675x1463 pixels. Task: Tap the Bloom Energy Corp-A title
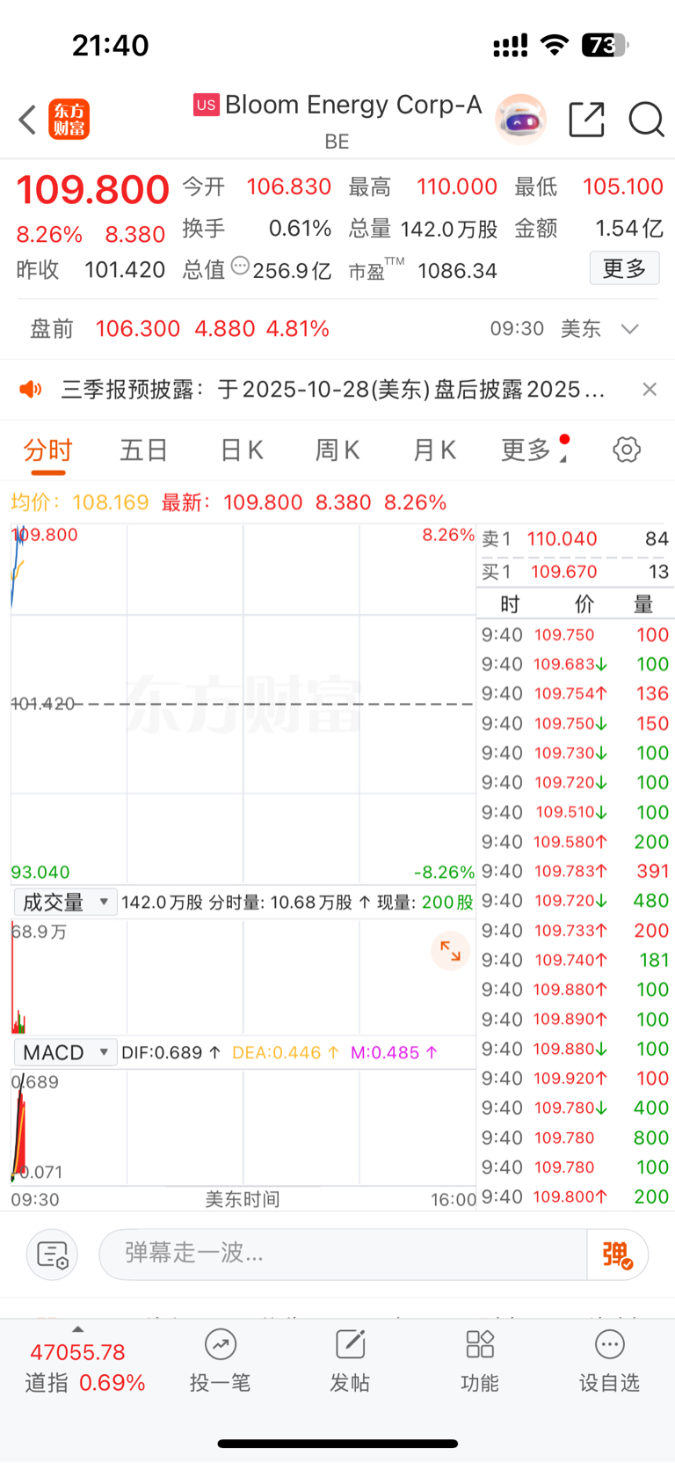click(x=353, y=105)
